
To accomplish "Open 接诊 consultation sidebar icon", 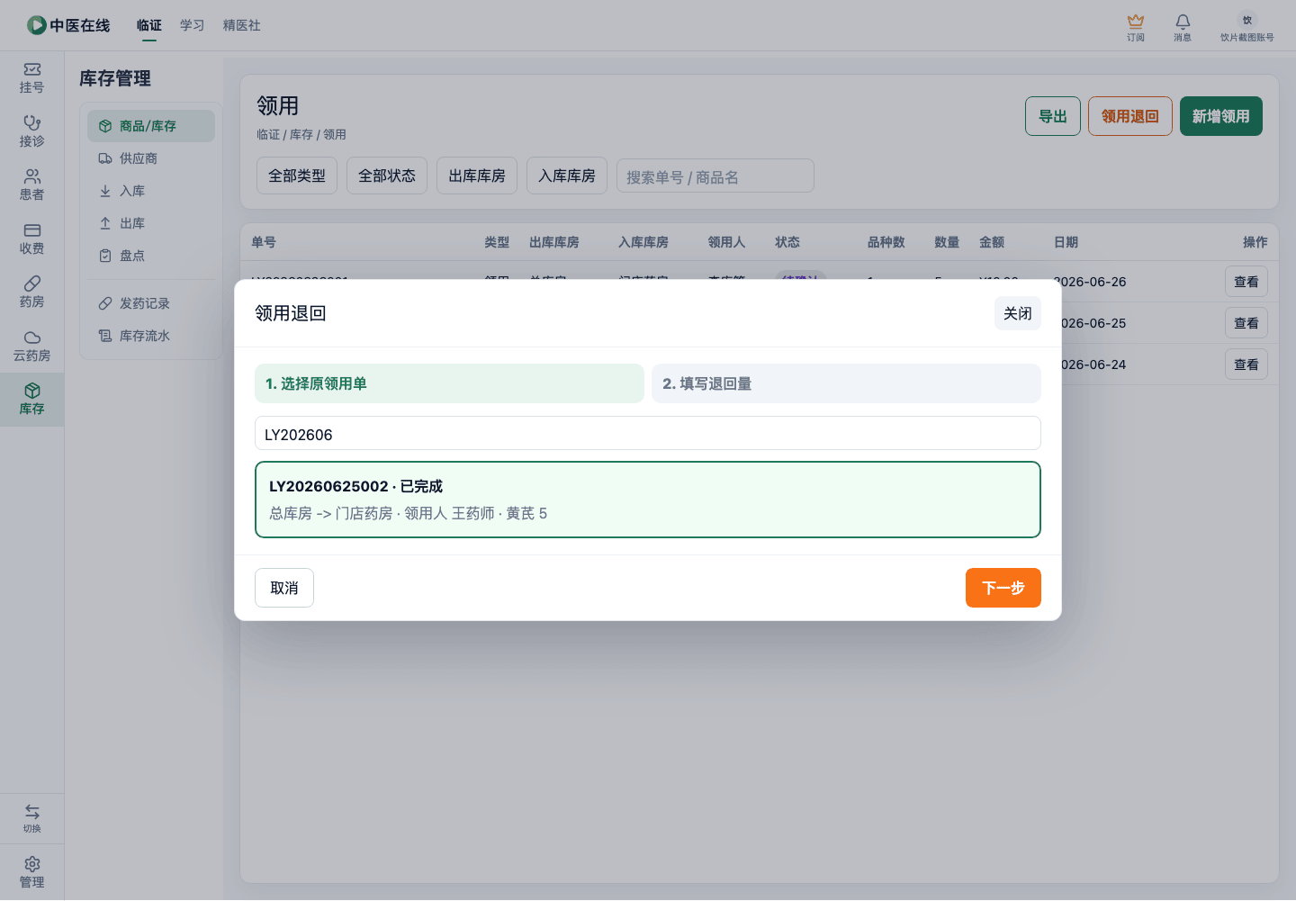I will (x=31, y=131).
